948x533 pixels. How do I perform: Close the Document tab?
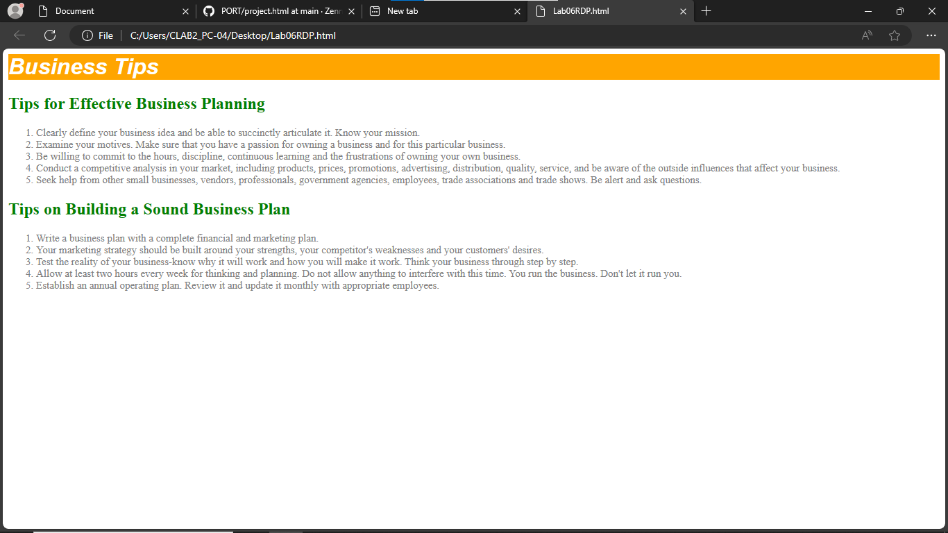point(185,11)
